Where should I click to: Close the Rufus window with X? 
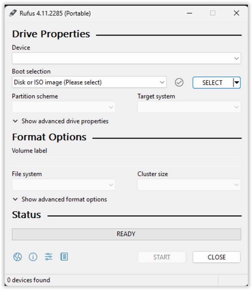click(236, 13)
